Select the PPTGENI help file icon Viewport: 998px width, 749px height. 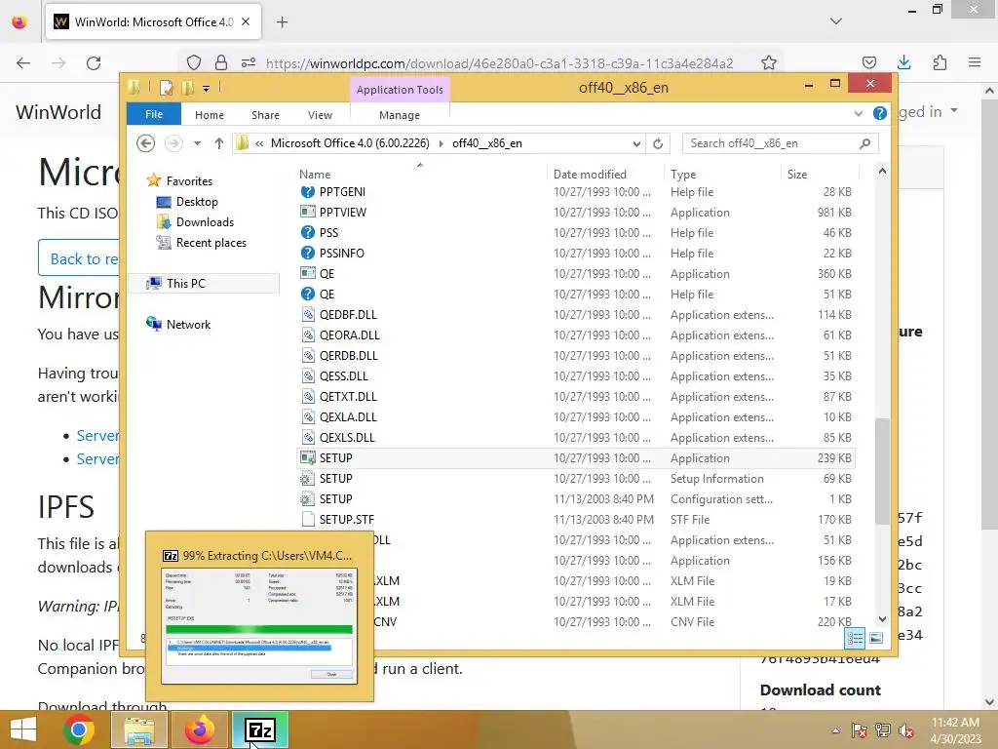(x=307, y=192)
